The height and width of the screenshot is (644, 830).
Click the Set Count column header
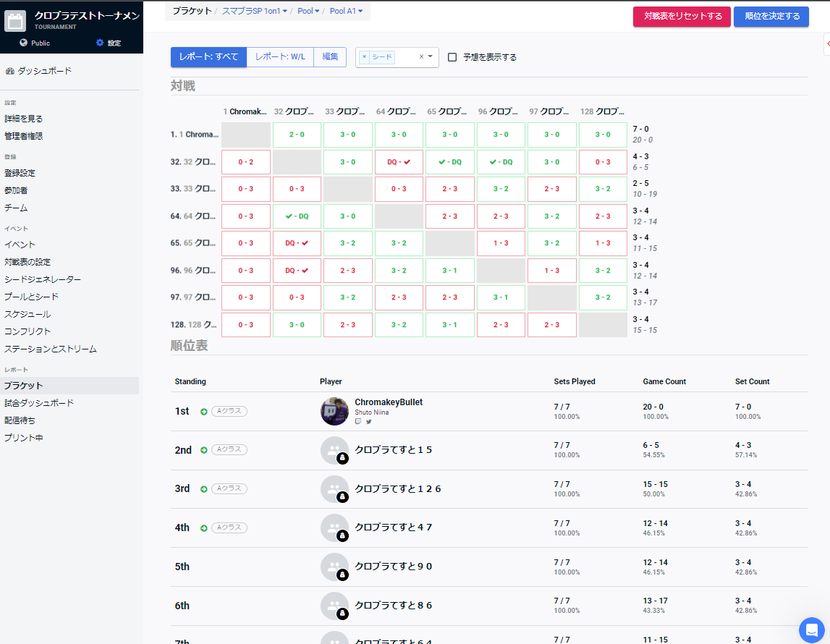coord(752,381)
